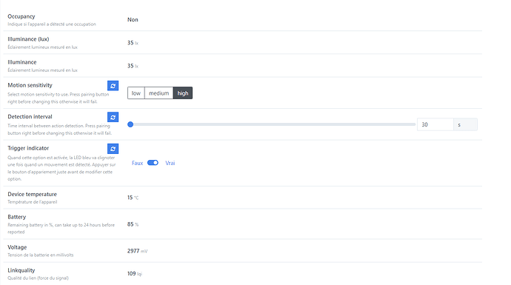
Task: Click the Occupancy value Non
Action: coord(133,19)
